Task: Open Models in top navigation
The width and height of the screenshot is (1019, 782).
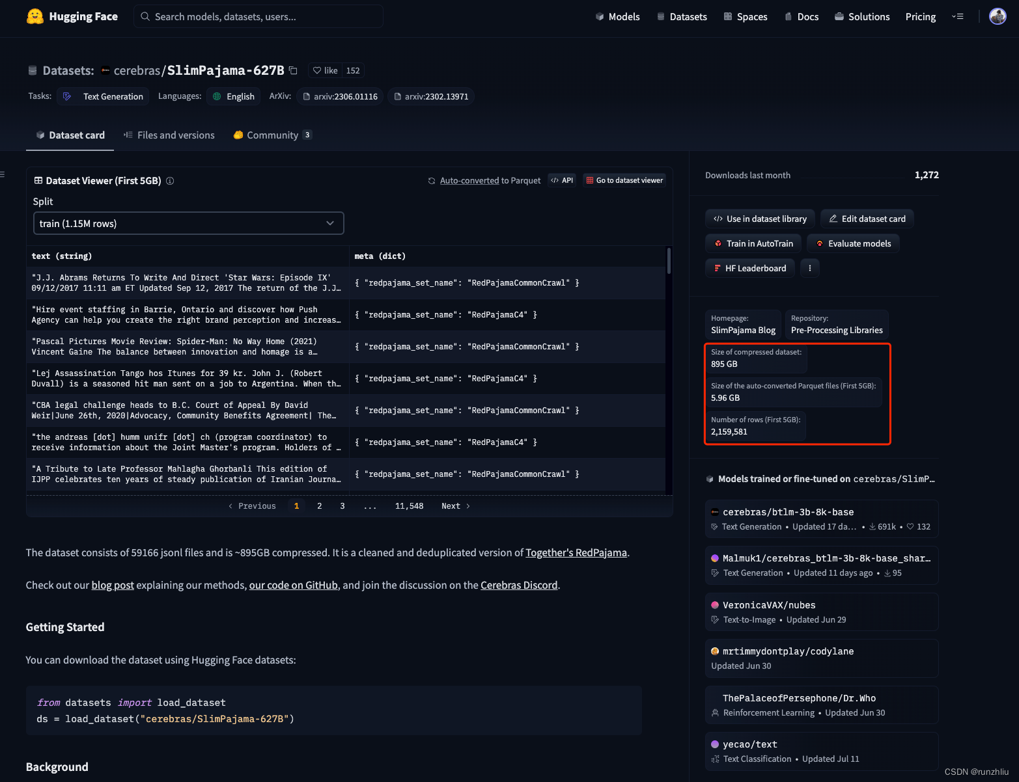Action: [617, 16]
